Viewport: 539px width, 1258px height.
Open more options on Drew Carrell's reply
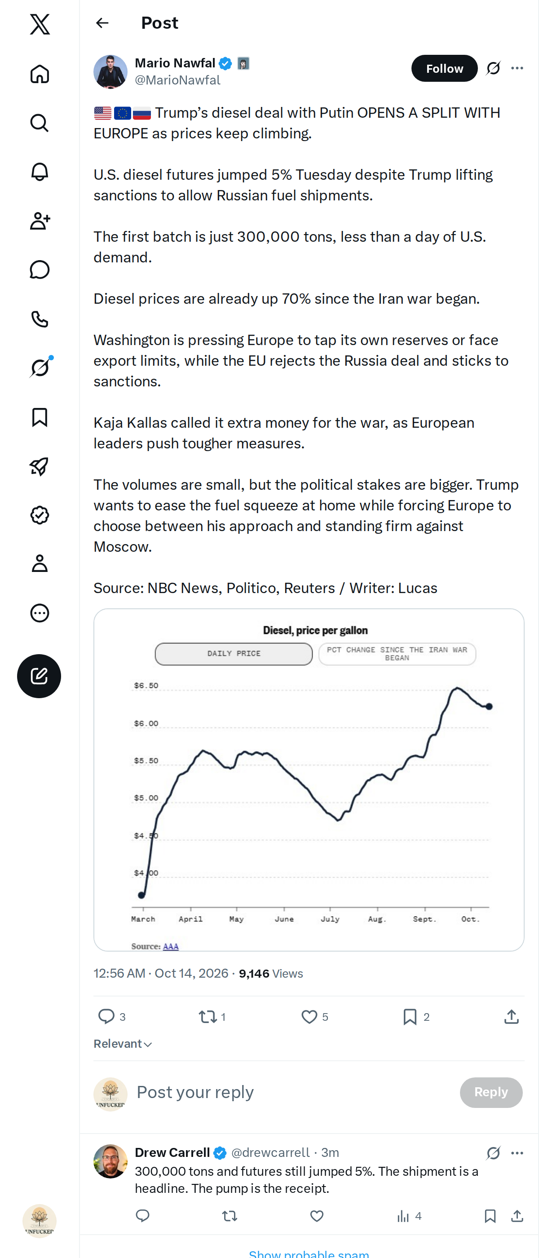click(x=517, y=1153)
